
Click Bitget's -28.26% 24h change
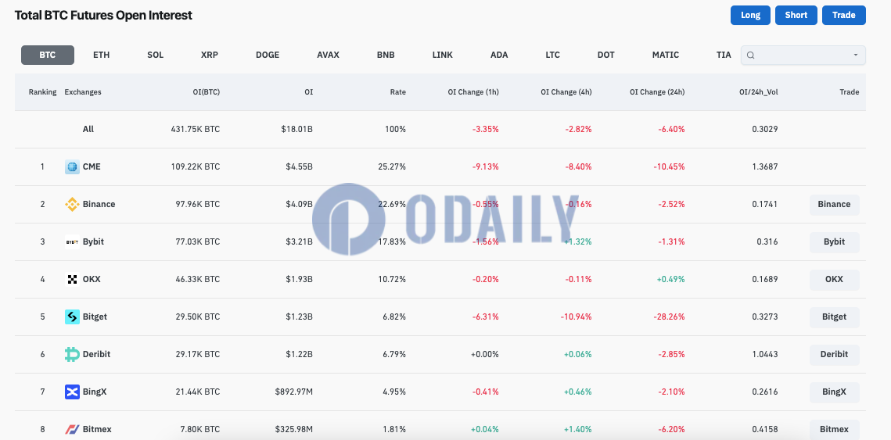(668, 317)
